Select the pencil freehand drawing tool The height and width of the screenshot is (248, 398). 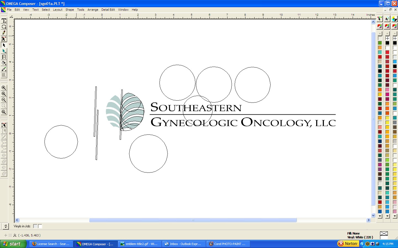coord(4,33)
